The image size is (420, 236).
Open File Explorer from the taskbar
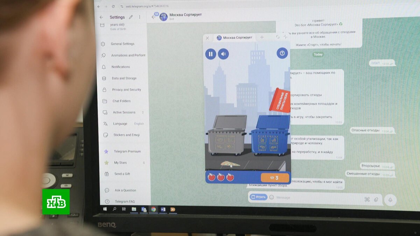(134, 209)
